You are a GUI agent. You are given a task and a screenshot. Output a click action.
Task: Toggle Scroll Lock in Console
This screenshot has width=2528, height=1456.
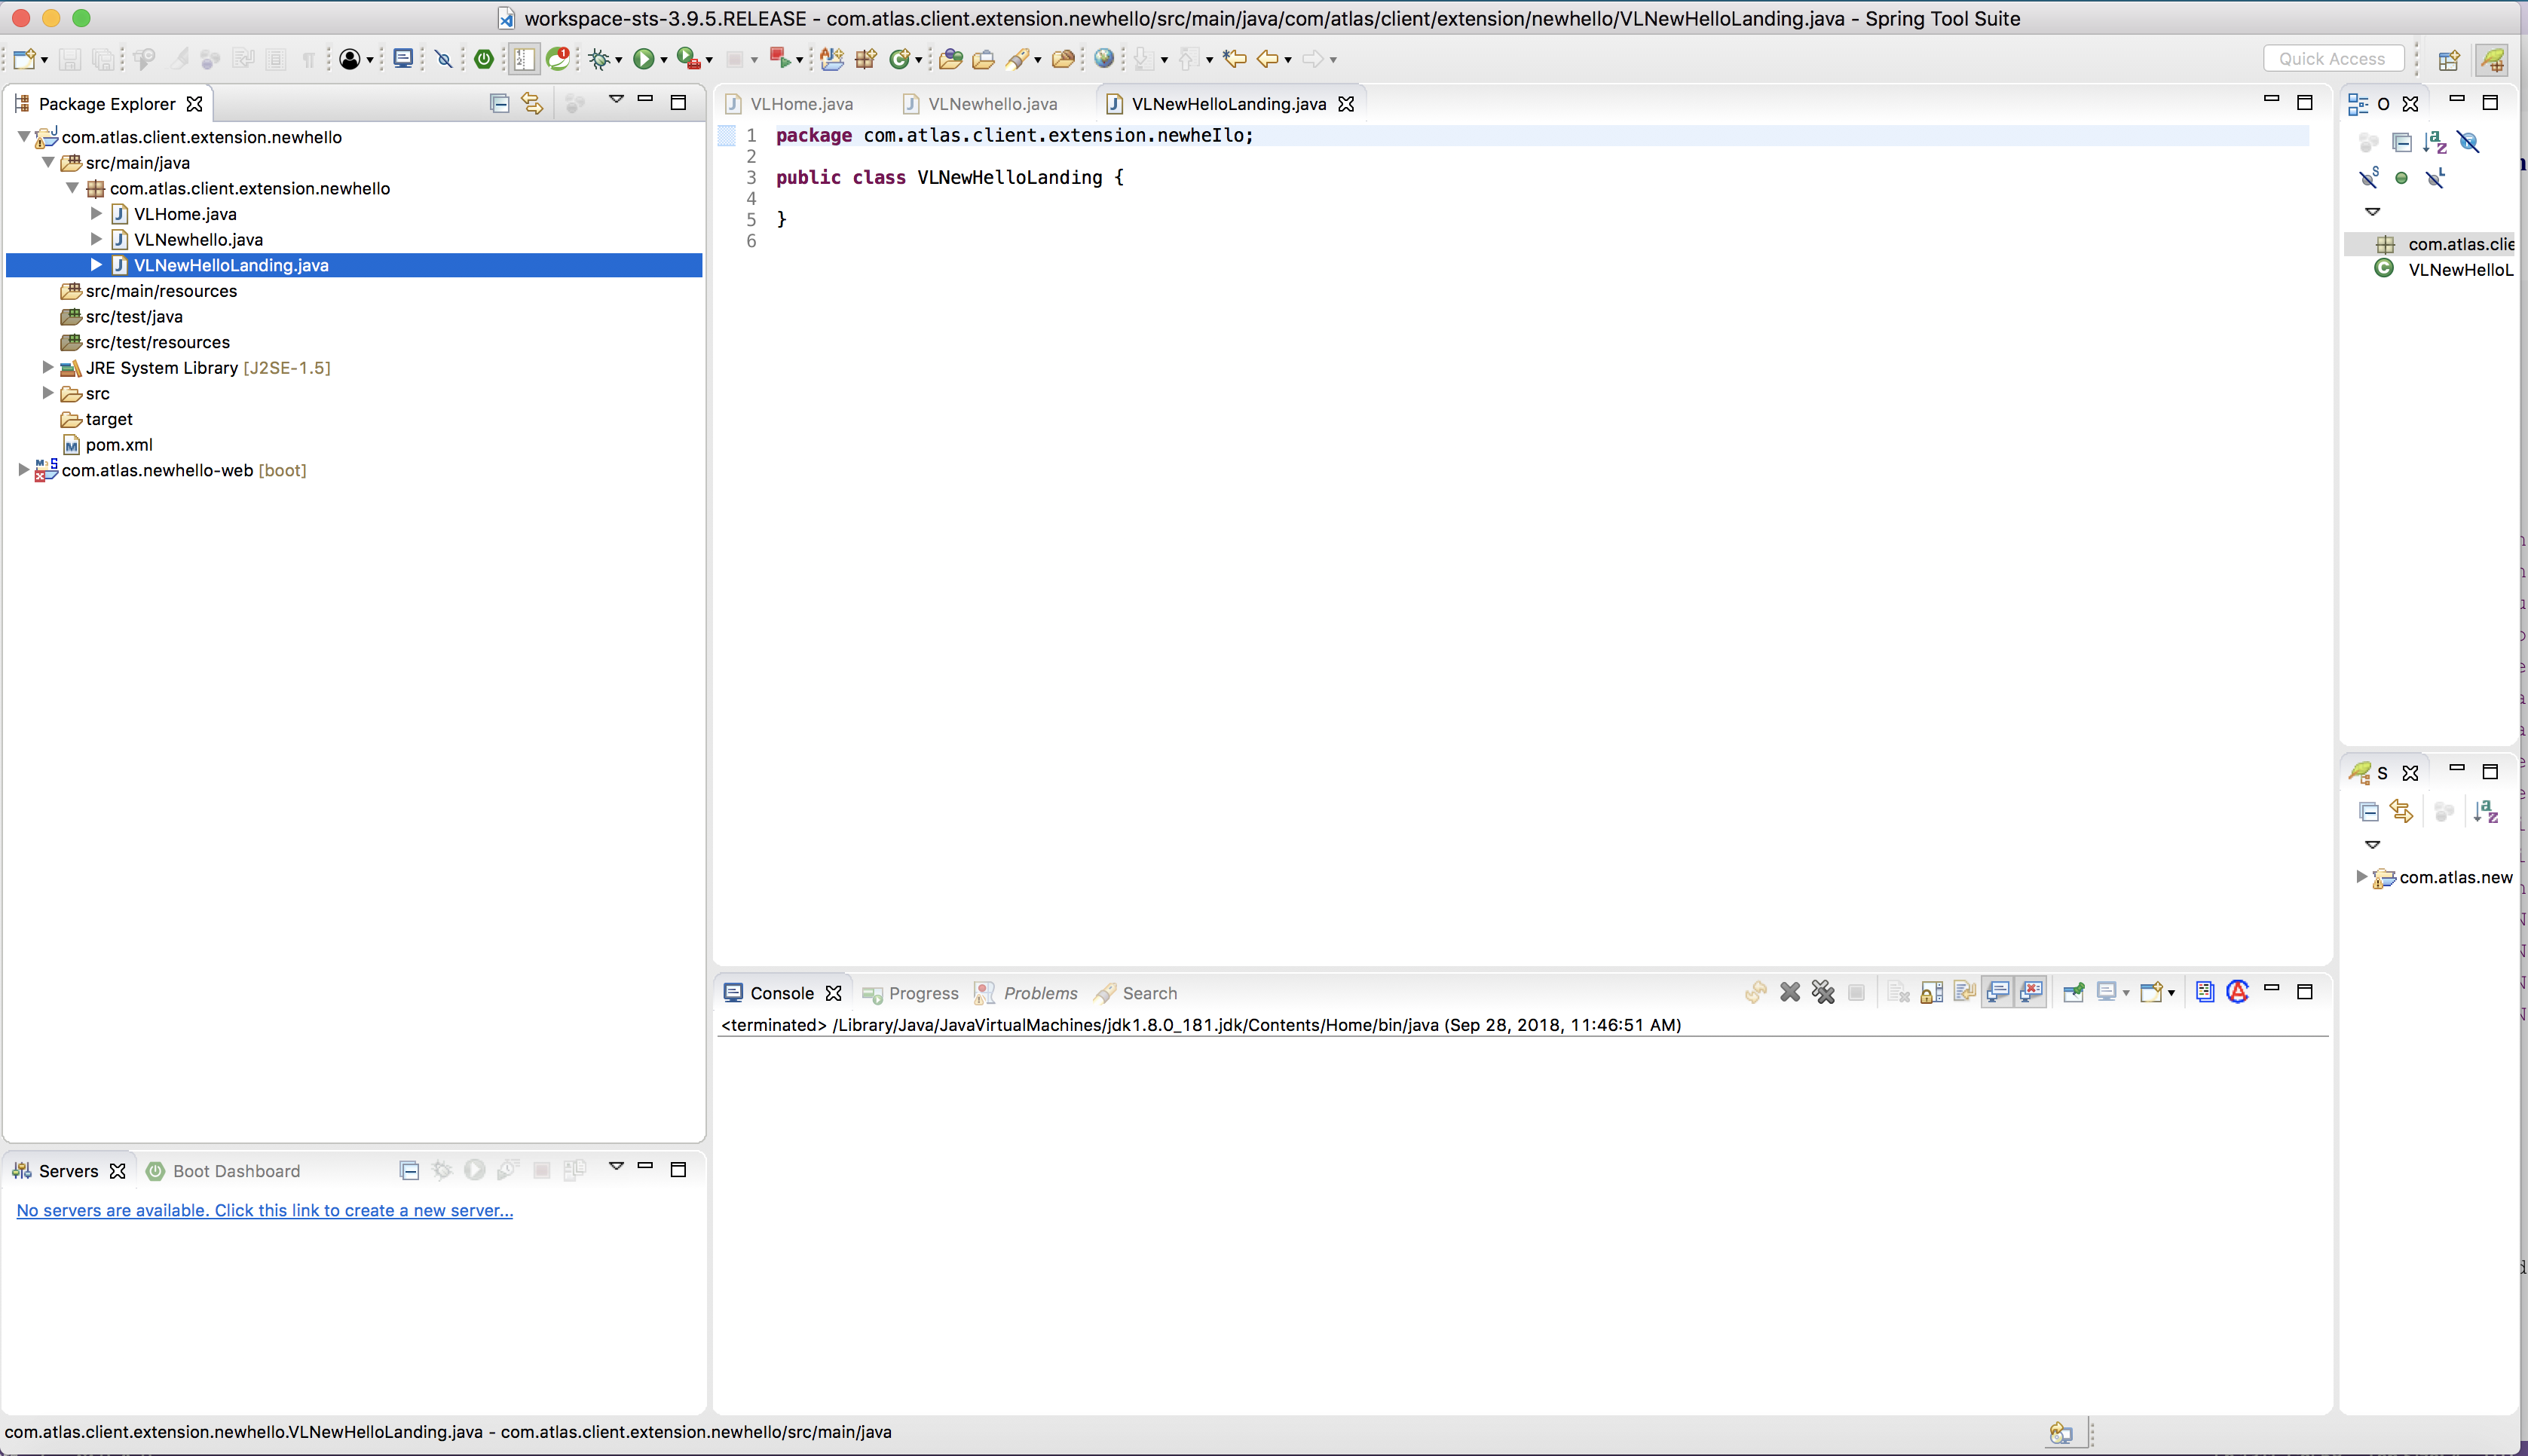(1932, 992)
